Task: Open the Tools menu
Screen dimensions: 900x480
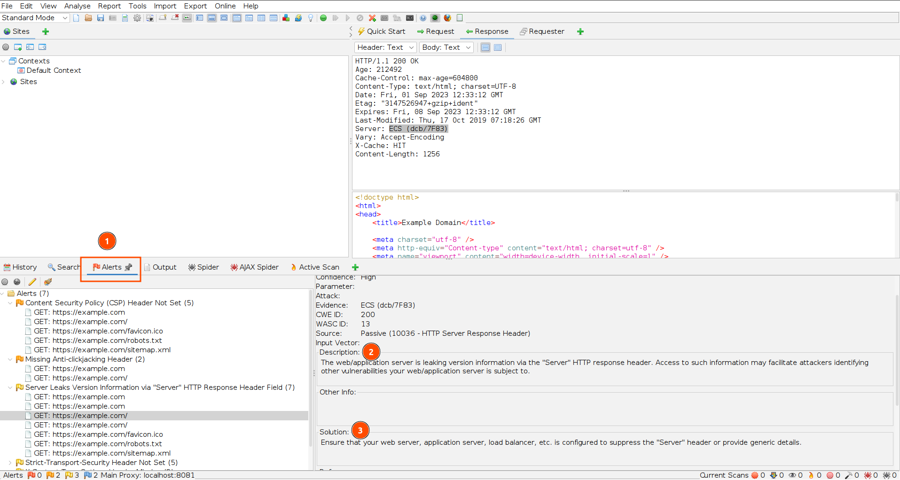Action: [x=138, y=6]
